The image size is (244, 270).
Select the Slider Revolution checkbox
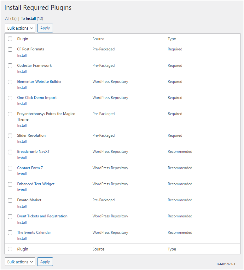10,136
